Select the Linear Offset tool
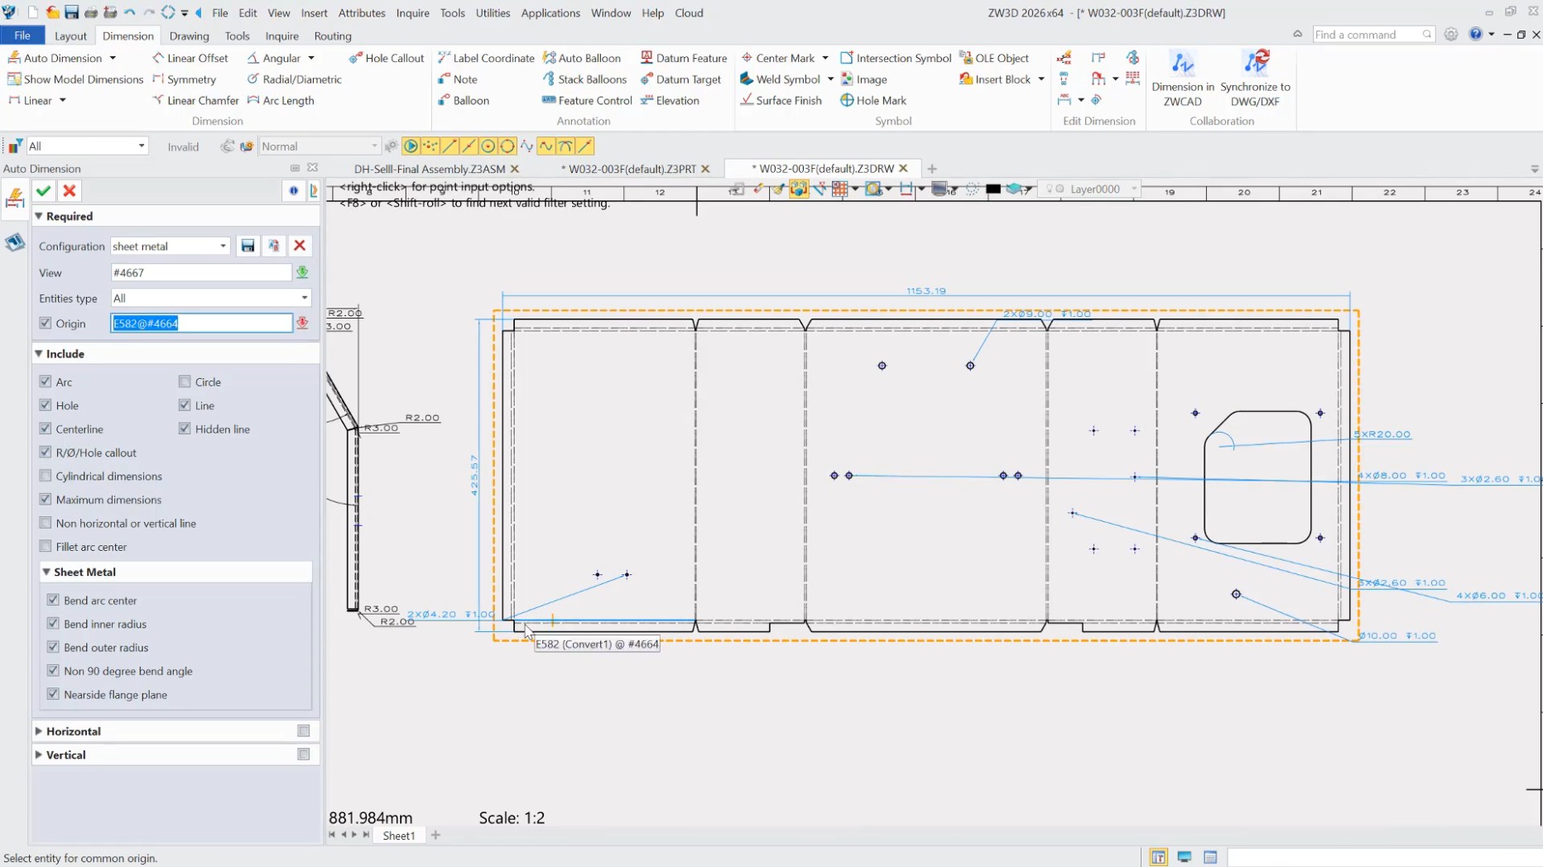This screenshot has height=867, width=1543. [190, 58]
